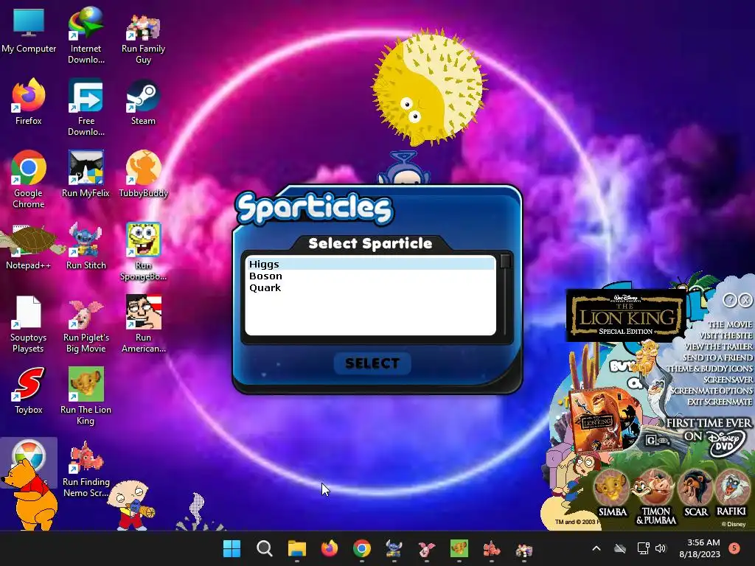Open SCREENMATE OPTIONS

(x=711, y=391)
